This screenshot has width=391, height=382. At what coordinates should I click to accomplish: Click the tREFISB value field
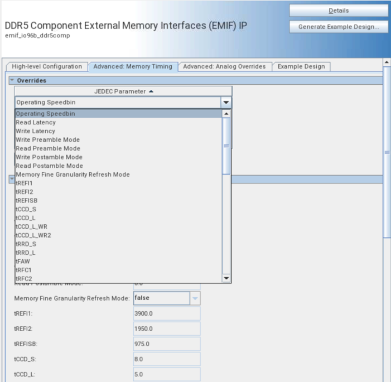(x=166, y=344)
